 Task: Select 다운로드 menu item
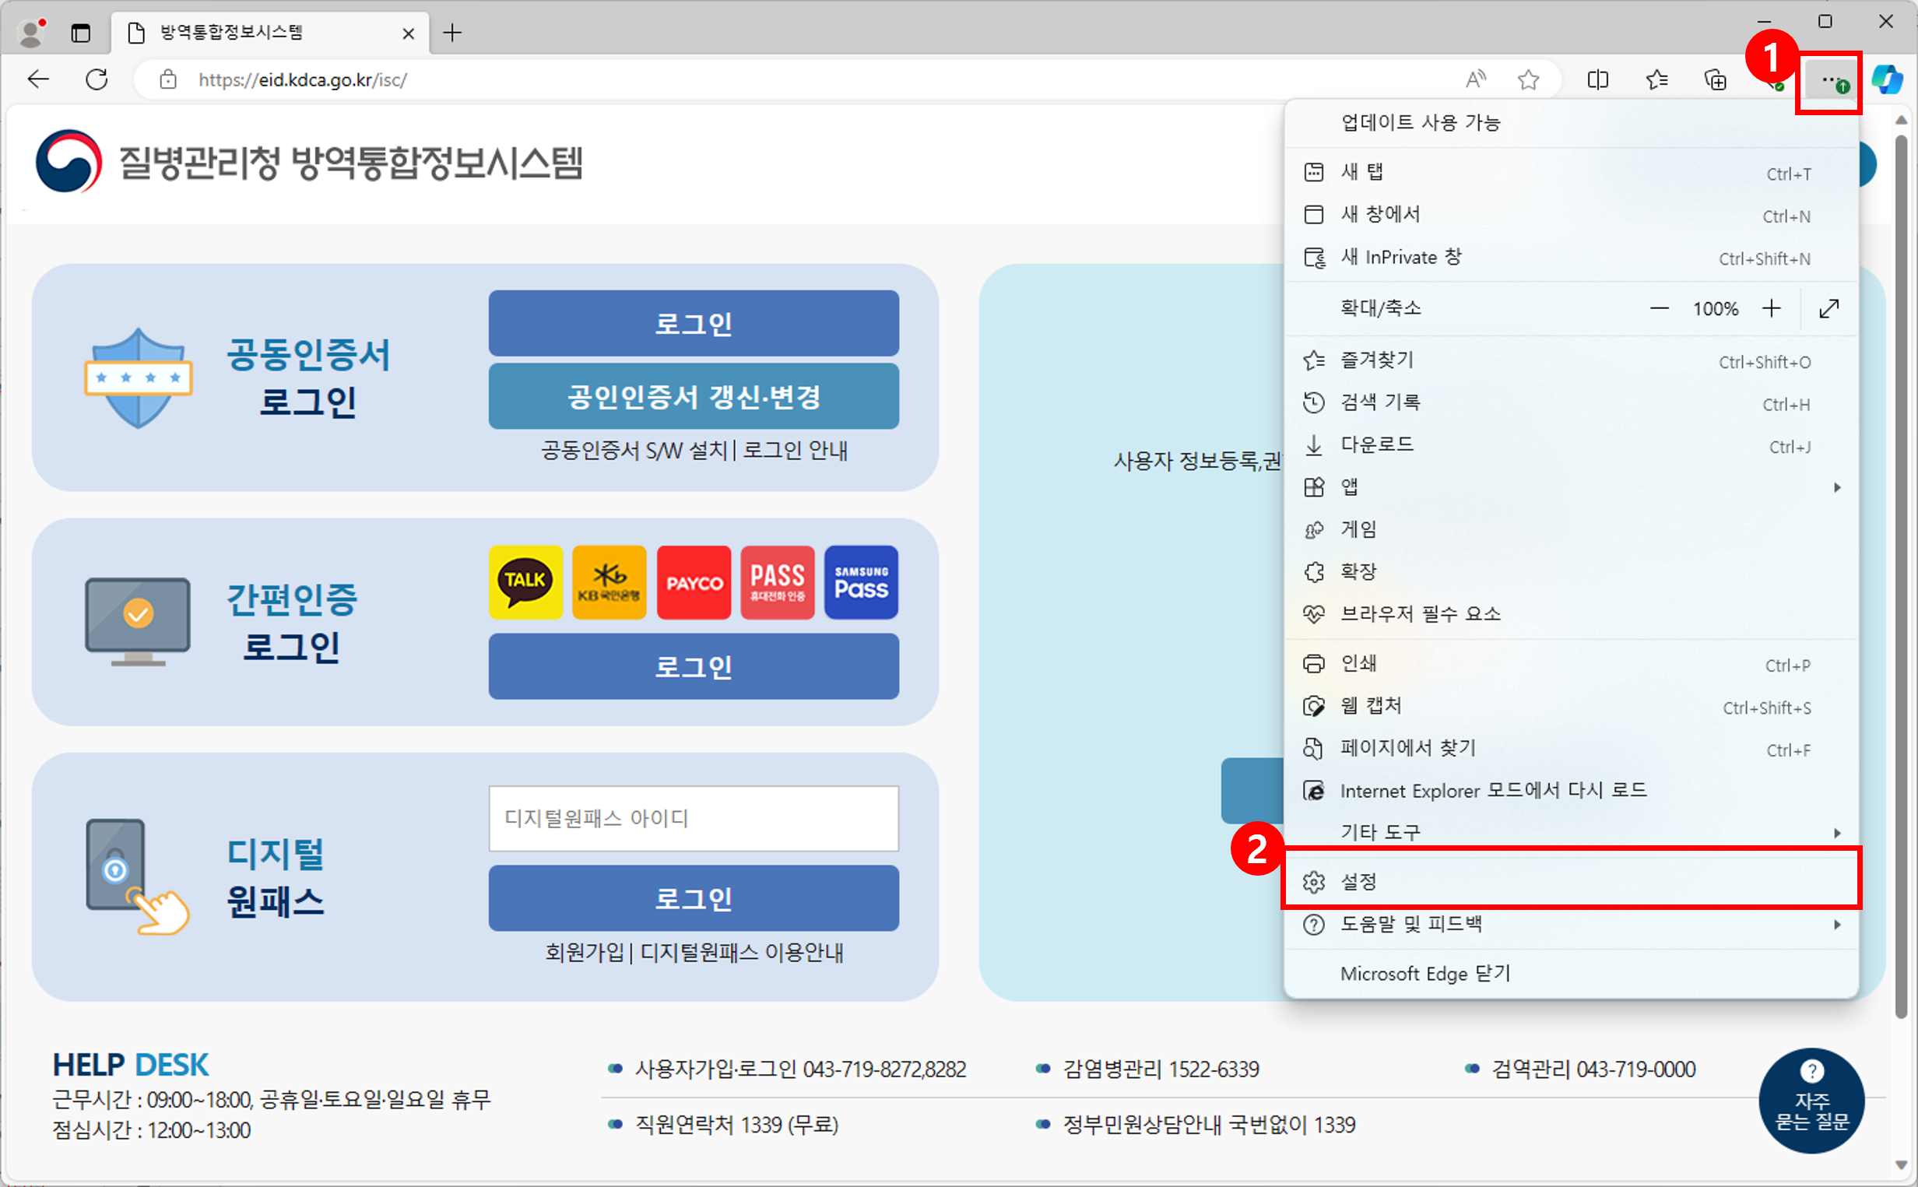coord(1378,444)
